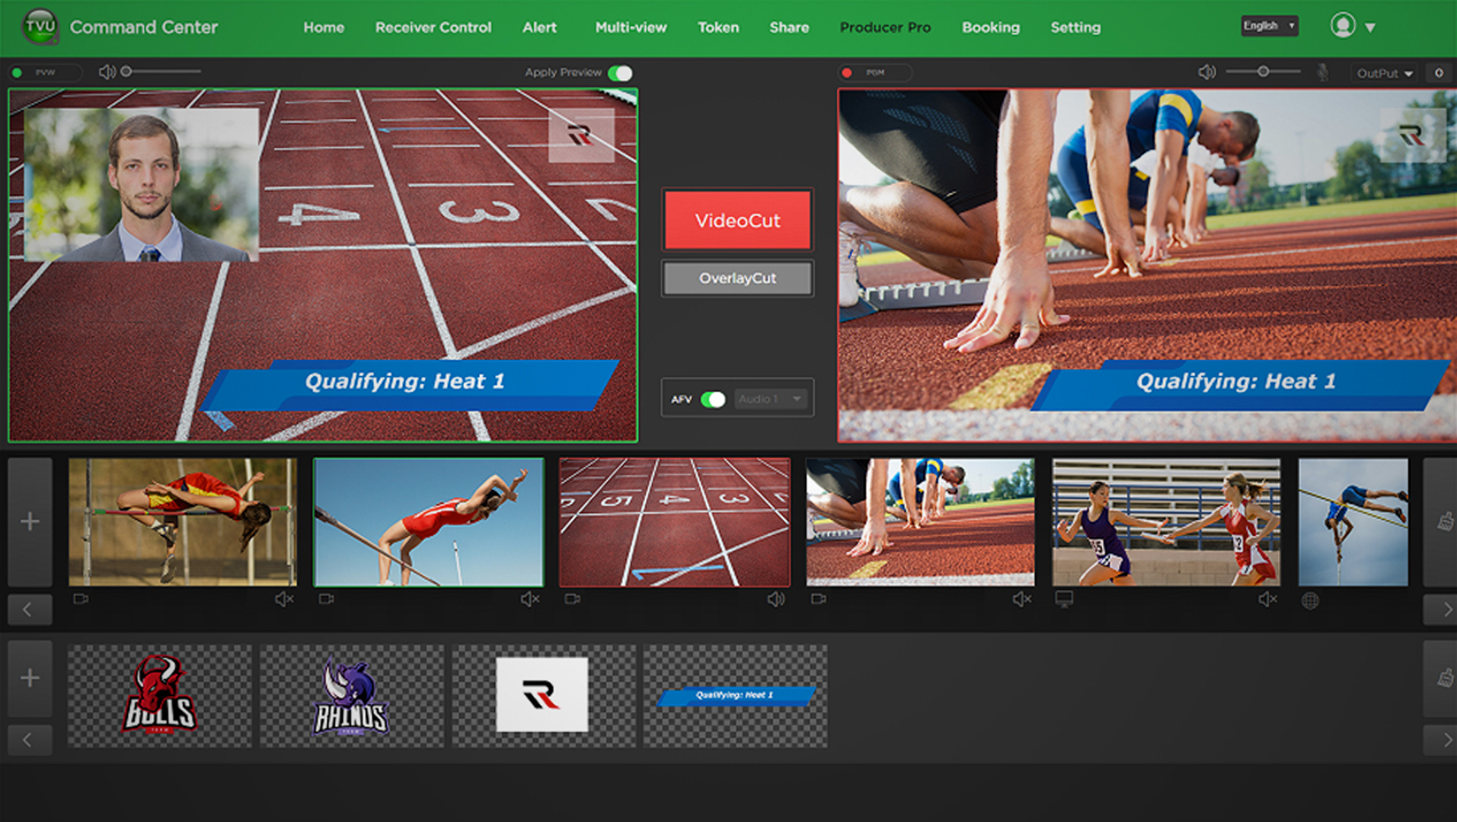Click the preview window speaker icon
The image size is (1457, 822).
tap(107, 72)
